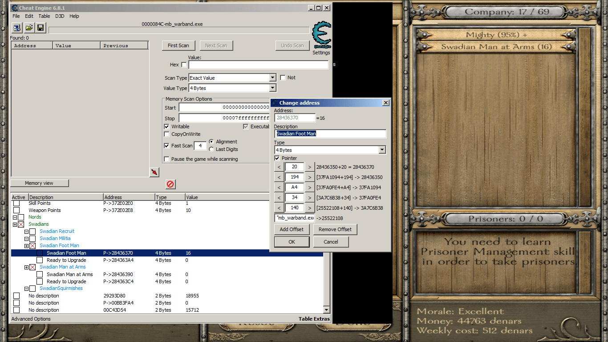The height and width of the screenshot is (342, 608).
Task: Select the Last Digits radio button
Action: pyautogui.click(x=211, y=149)
